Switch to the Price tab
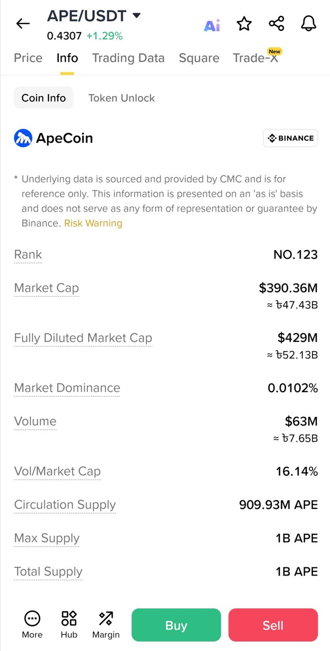Screen dimensions: 330x651 tap(28, 58)
